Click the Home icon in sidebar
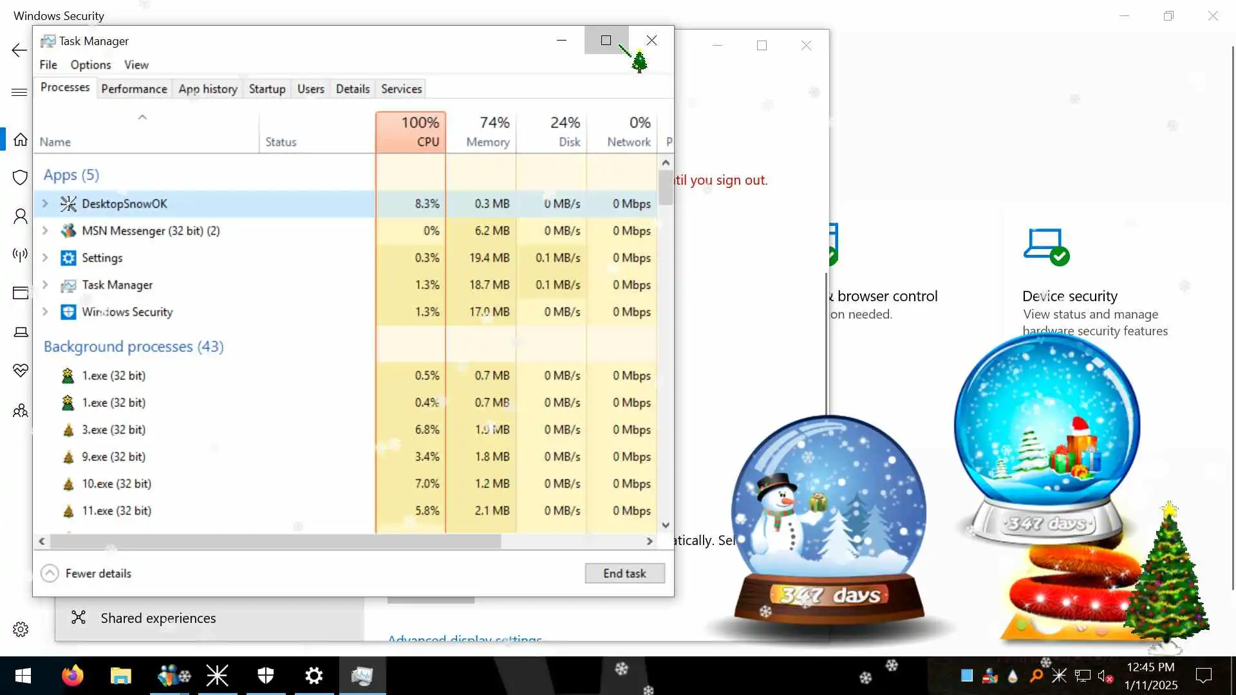 click(21, 139)
